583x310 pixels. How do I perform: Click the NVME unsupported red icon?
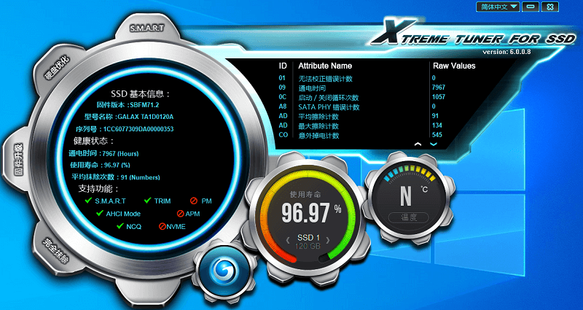(162, 226)
